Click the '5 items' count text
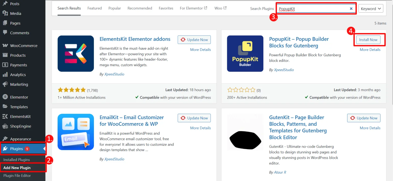393x181 pixels. tap(380, 23)
